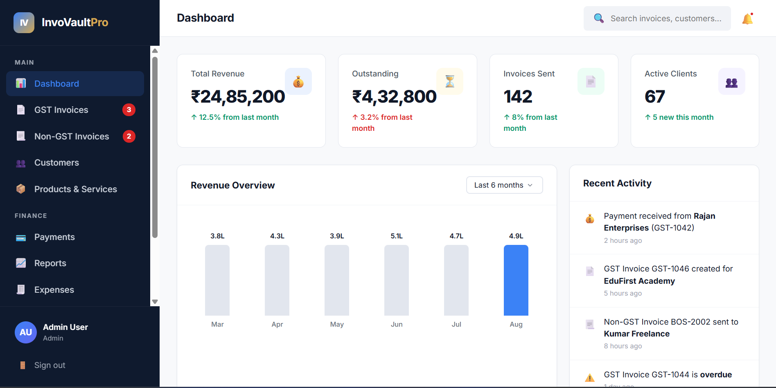
Task: Open Products & Services page
Action: [x=75, y=189]
